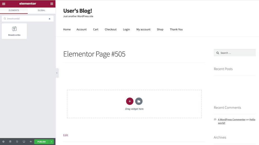
Task: Open the widgets grid panel icon
Action: (52, 4)
